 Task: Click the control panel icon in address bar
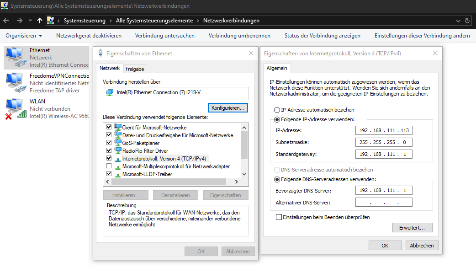50,21
